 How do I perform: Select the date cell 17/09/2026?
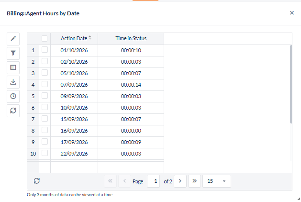[x=74, y=142]
